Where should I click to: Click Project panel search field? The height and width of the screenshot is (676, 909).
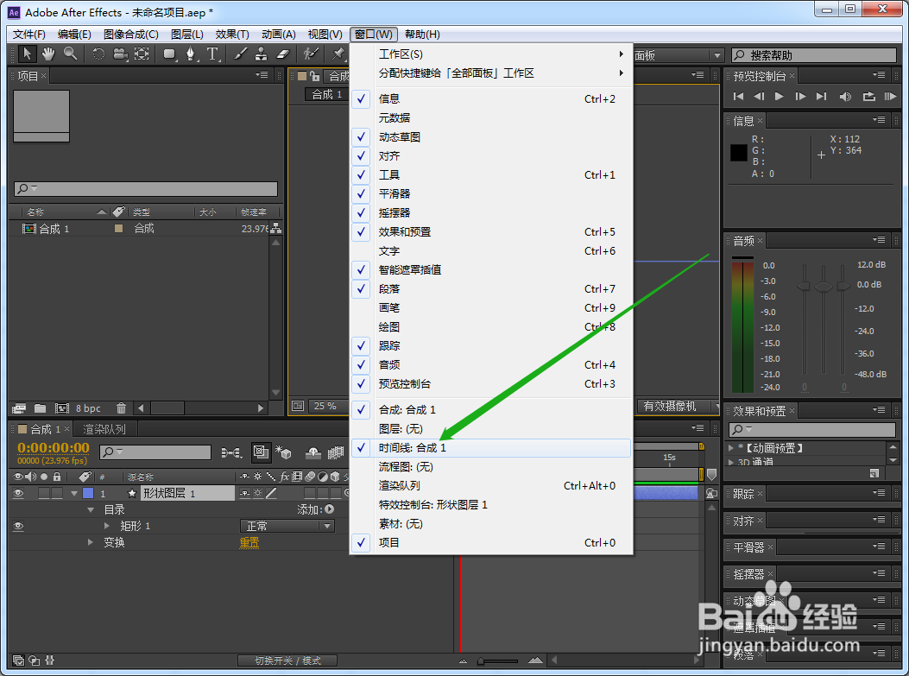(x=146, y=188)
